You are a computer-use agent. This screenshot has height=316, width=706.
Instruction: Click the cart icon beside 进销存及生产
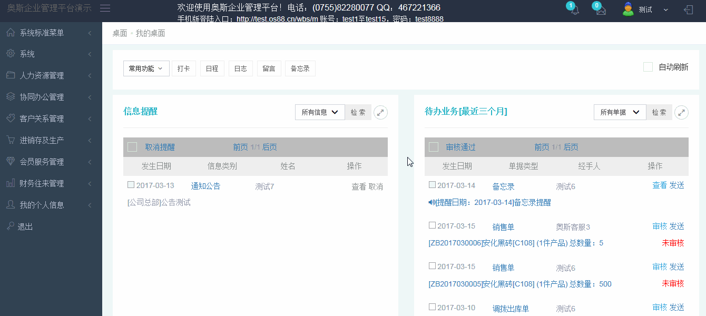11,140
